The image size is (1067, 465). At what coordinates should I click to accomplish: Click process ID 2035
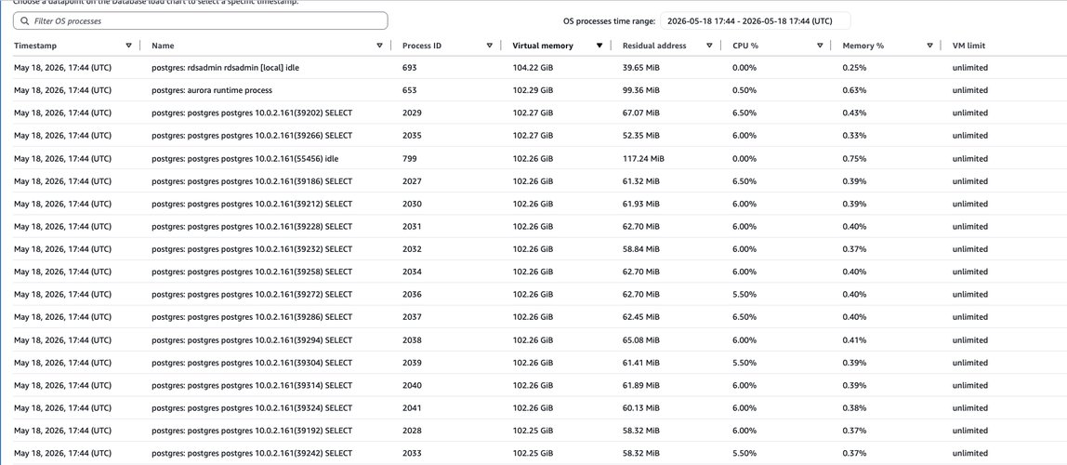(412, 136)
